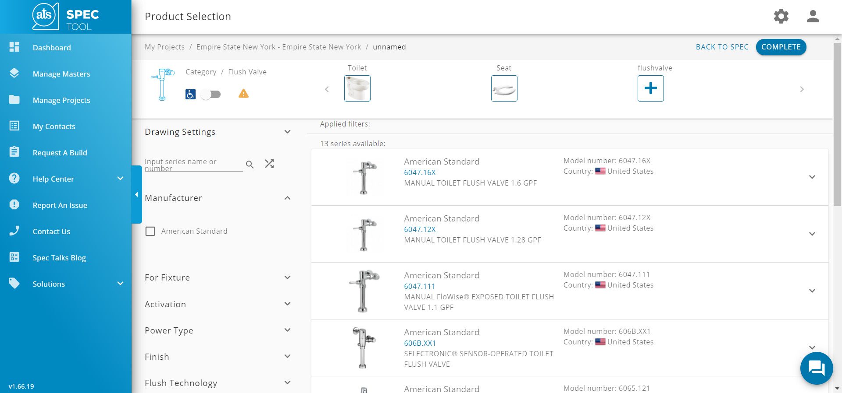Select the Seat fixture thumbnail

tap(504, 88)
